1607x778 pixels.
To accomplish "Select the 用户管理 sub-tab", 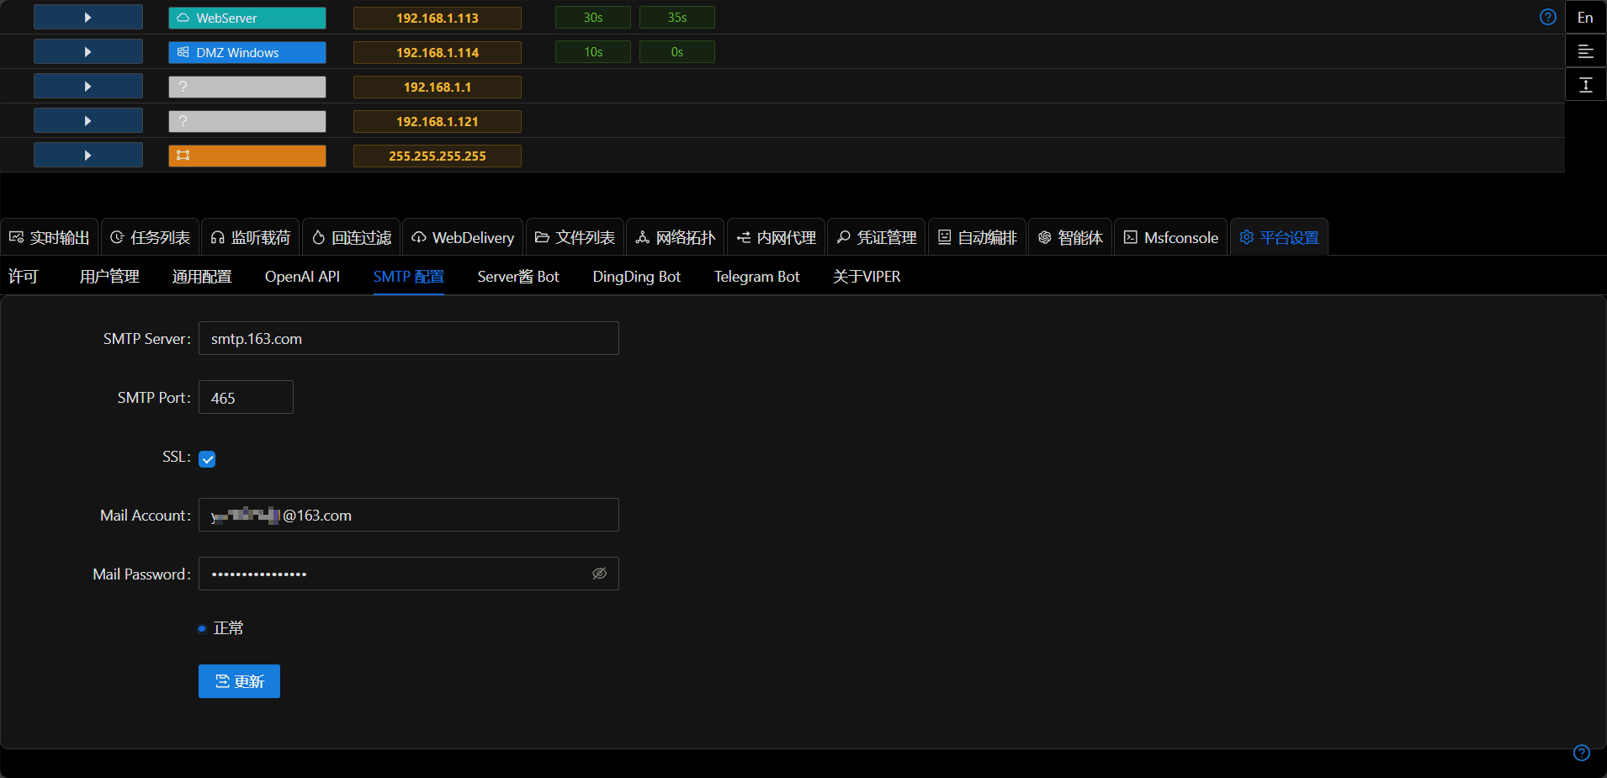I will 109,277.
